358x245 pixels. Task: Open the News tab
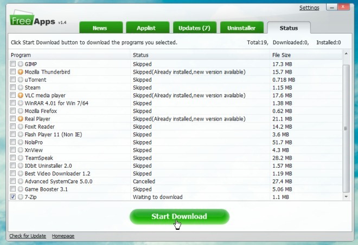(101, 28)
